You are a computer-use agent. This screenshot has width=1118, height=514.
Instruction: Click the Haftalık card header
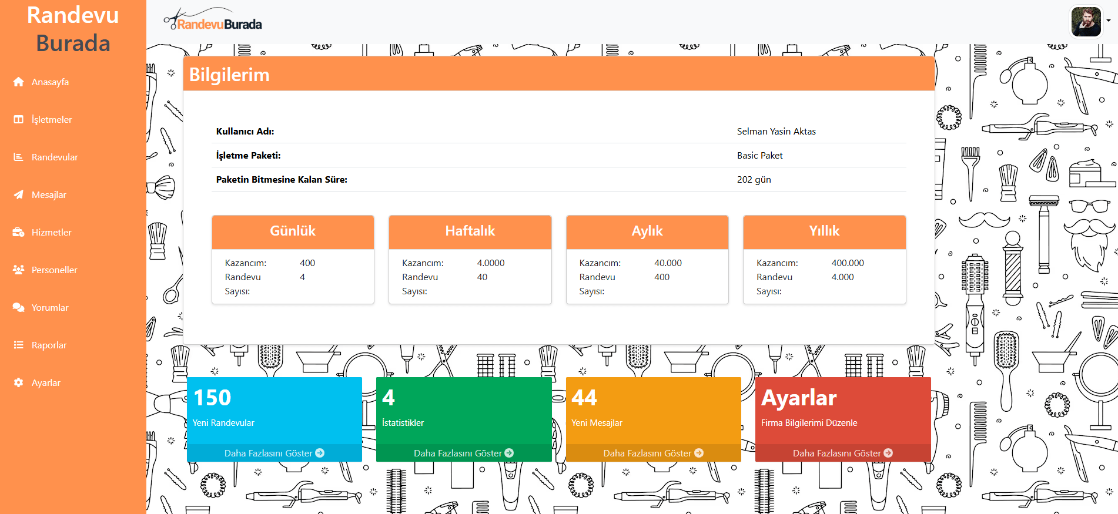pos(470,231)
